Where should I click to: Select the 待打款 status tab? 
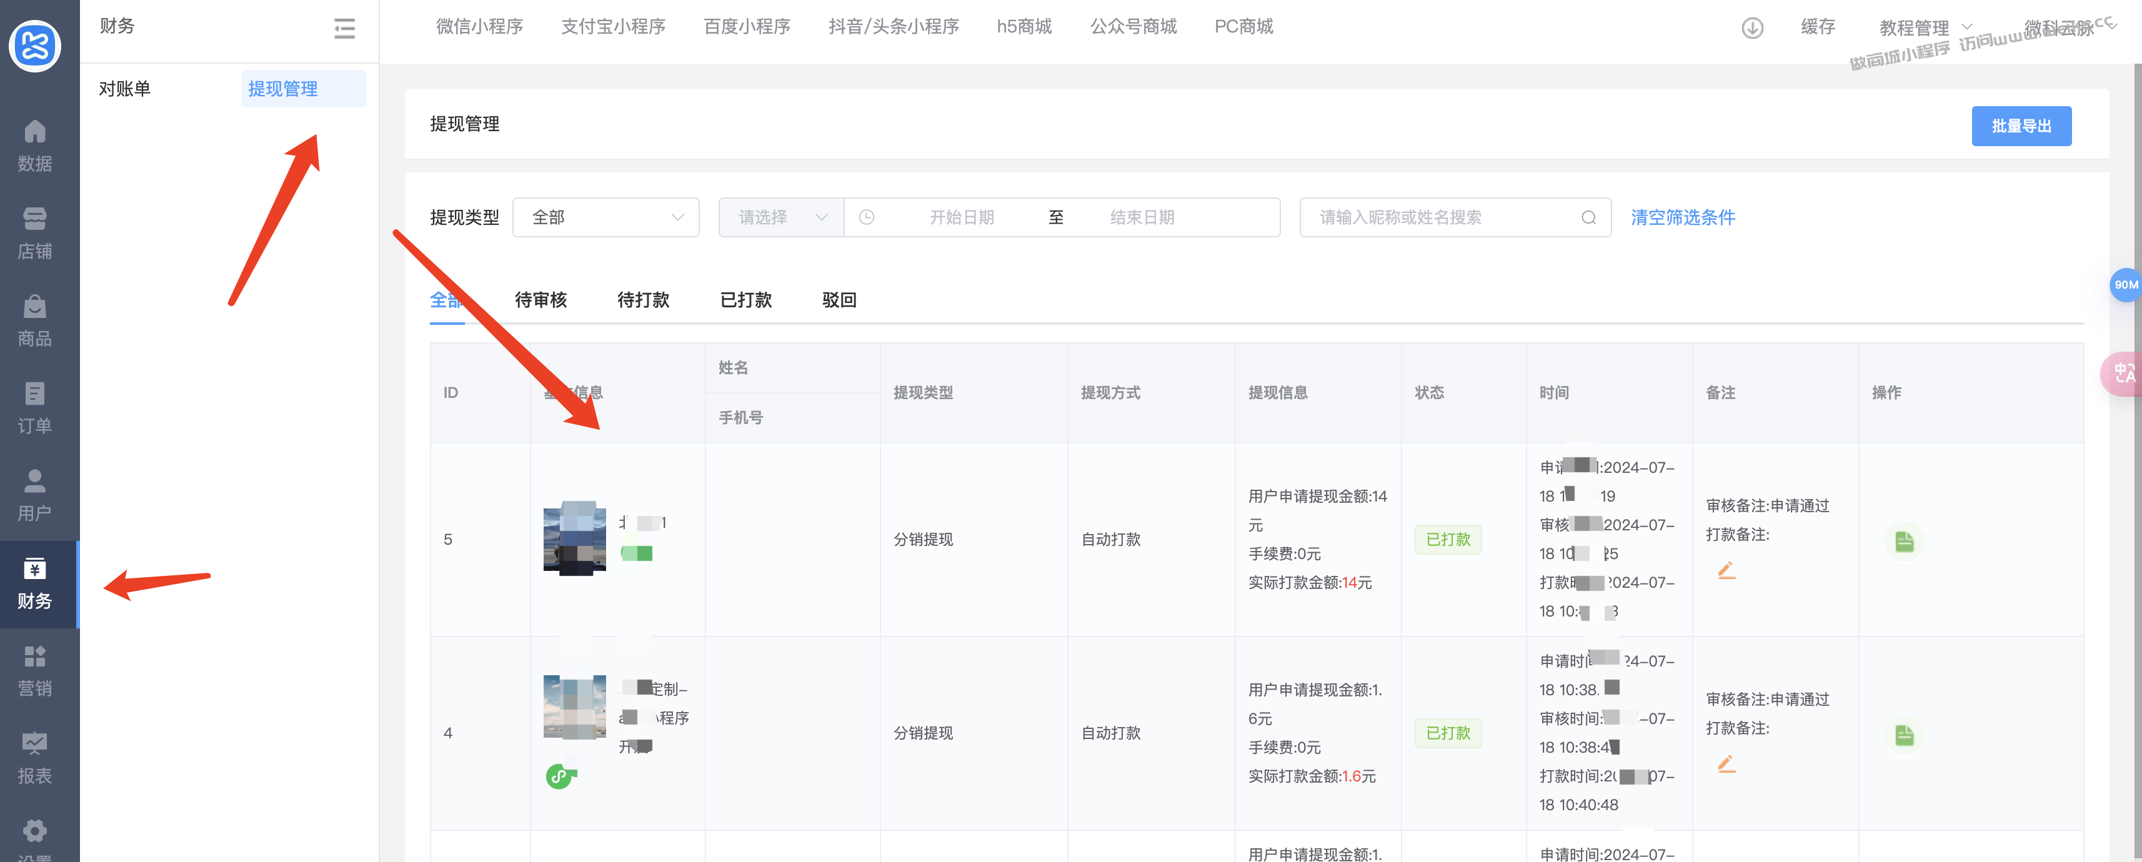click(x=643, y=300)
